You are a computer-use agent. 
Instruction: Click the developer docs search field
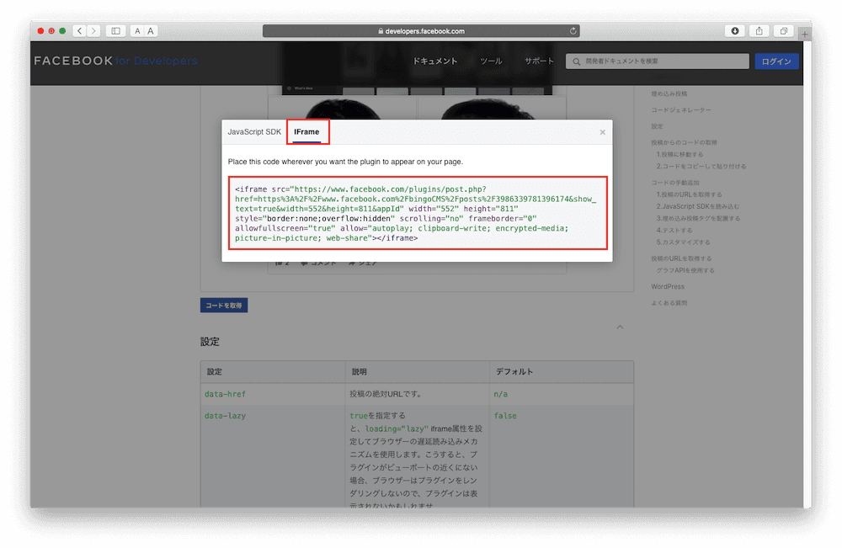pos(658,61)
